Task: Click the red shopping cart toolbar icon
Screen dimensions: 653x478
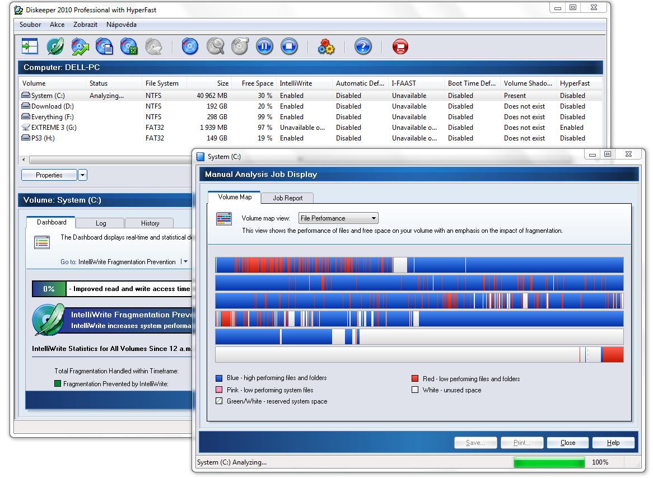Action: (400, 46)
